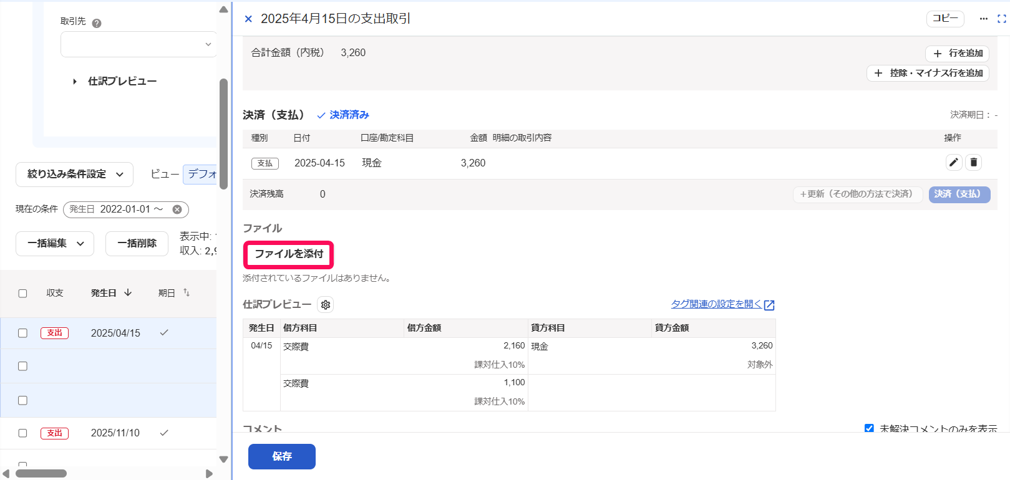This screenshot has width=1010, height=480.
Task: Tick the empty row checkbox below 2025/04/15
Action: click(22, 366)
